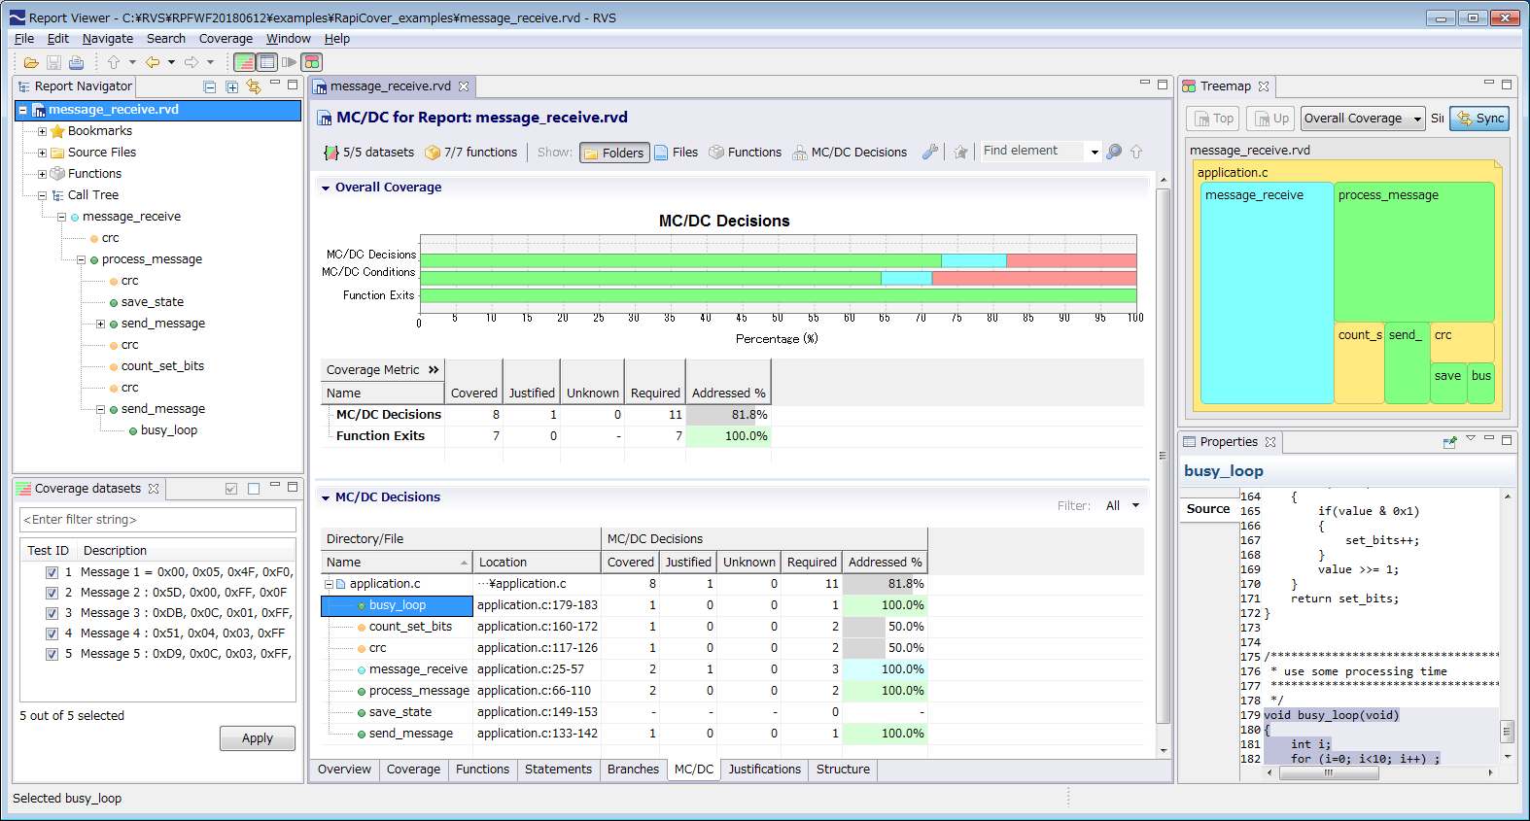
Task: Click the 7/7 functions cube icon
Action: pos(433,153)
